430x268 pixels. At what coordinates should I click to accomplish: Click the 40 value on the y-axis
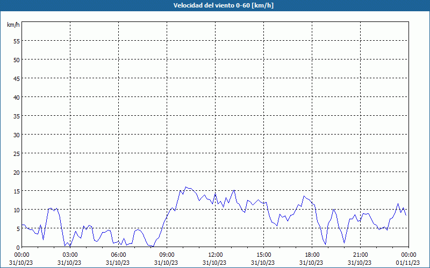point(17,98)
